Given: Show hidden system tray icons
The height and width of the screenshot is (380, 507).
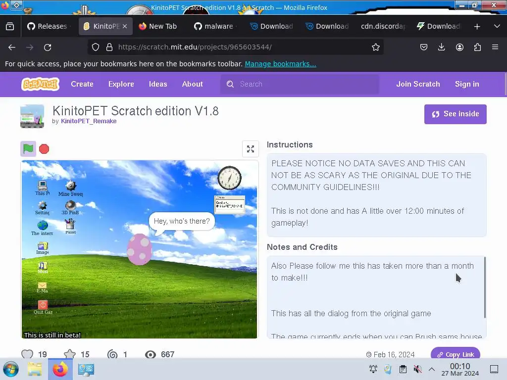Looking at the screenshot, I should click(432, 369).
